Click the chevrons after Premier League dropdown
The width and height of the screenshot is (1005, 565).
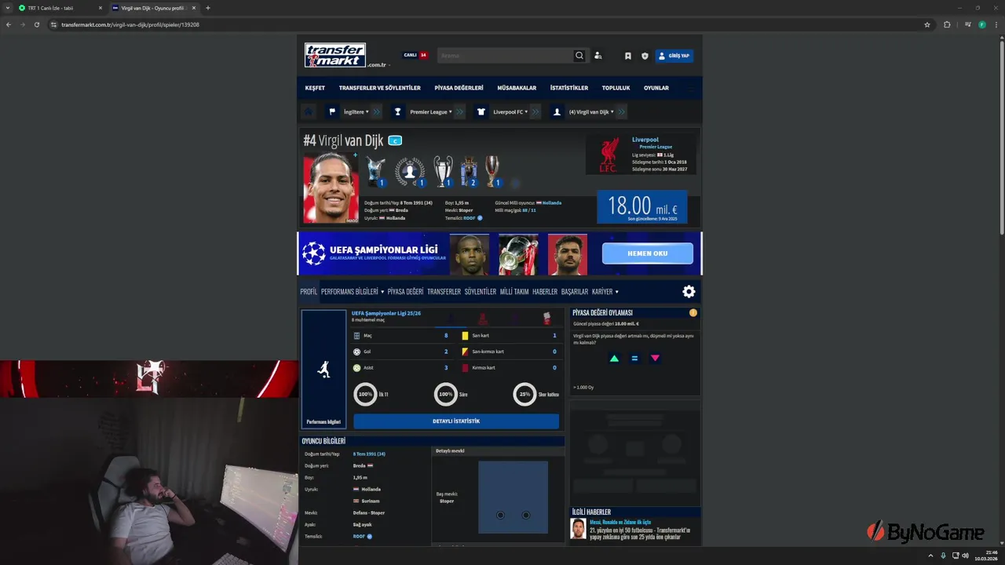tap(459, 111)
